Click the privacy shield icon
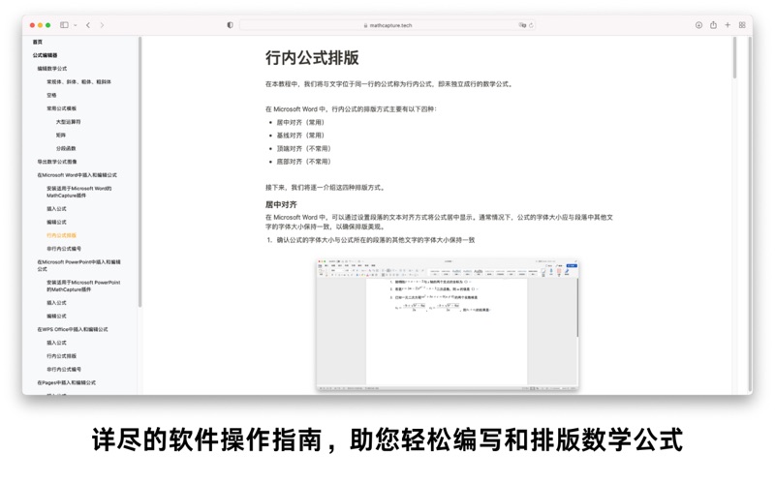The height and width of the screenshot is (484, 775). coord(230,25)
